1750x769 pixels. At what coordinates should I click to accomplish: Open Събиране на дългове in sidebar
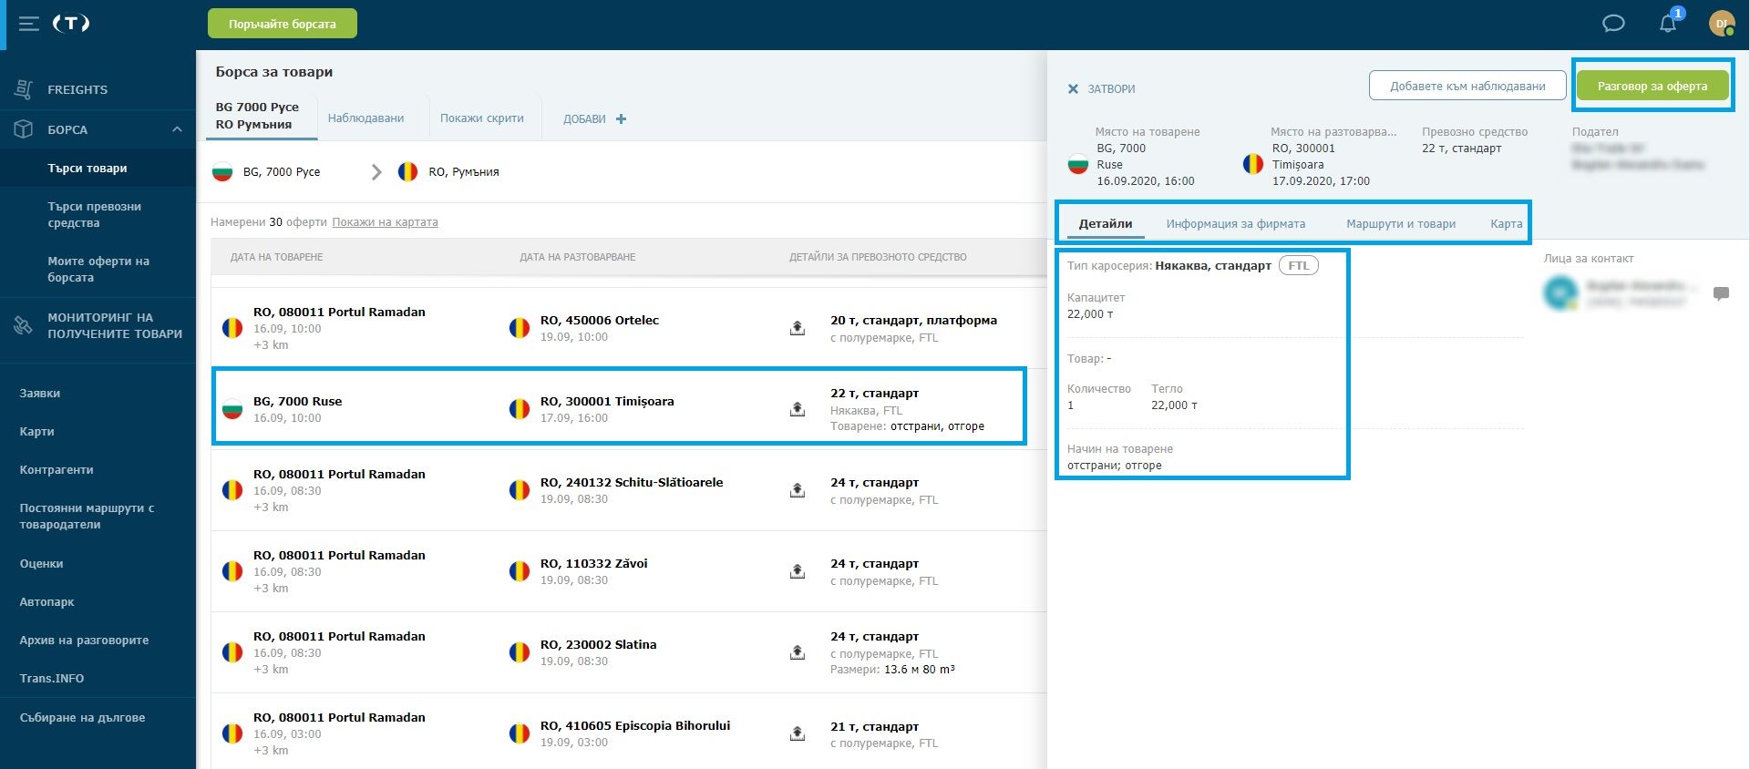click(x=83, y=718)
